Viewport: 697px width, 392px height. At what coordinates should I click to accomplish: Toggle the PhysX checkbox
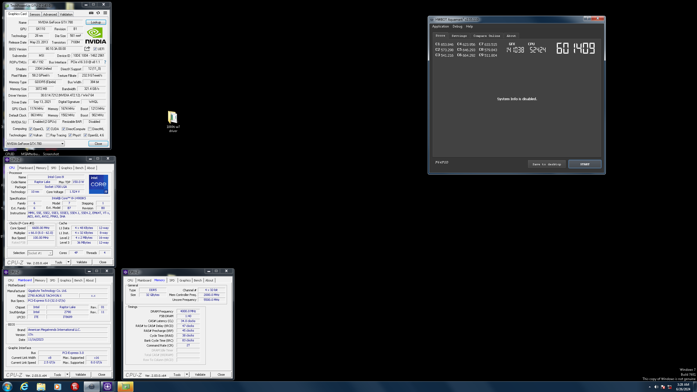[x=70, y=135]
